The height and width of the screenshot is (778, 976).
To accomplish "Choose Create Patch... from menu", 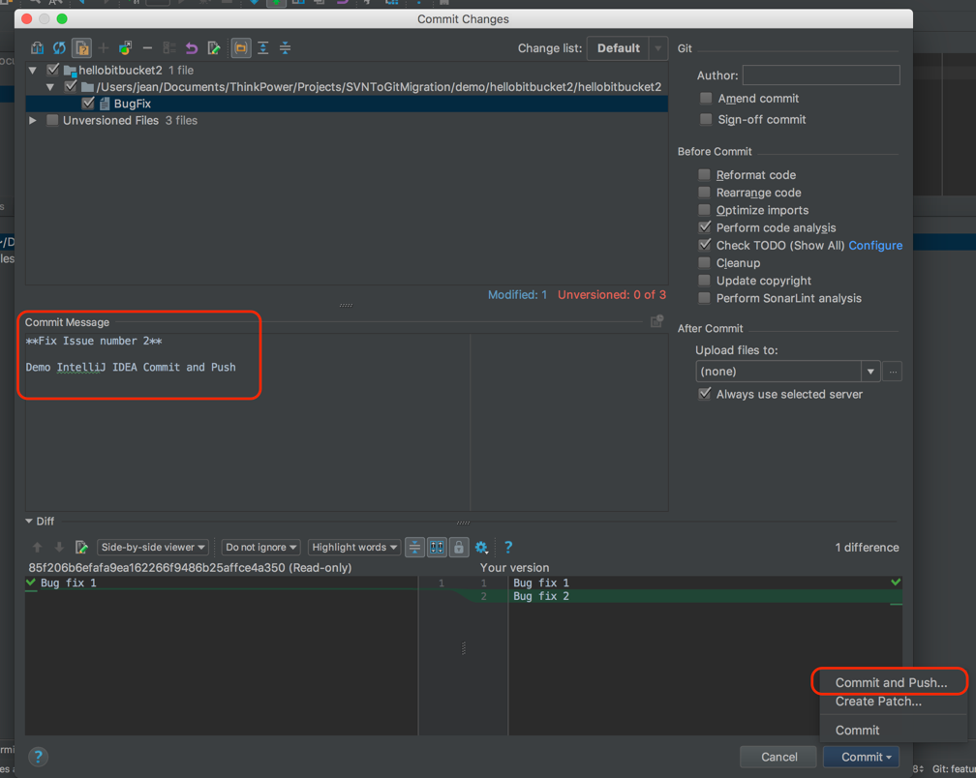I will tap(878, 702).
